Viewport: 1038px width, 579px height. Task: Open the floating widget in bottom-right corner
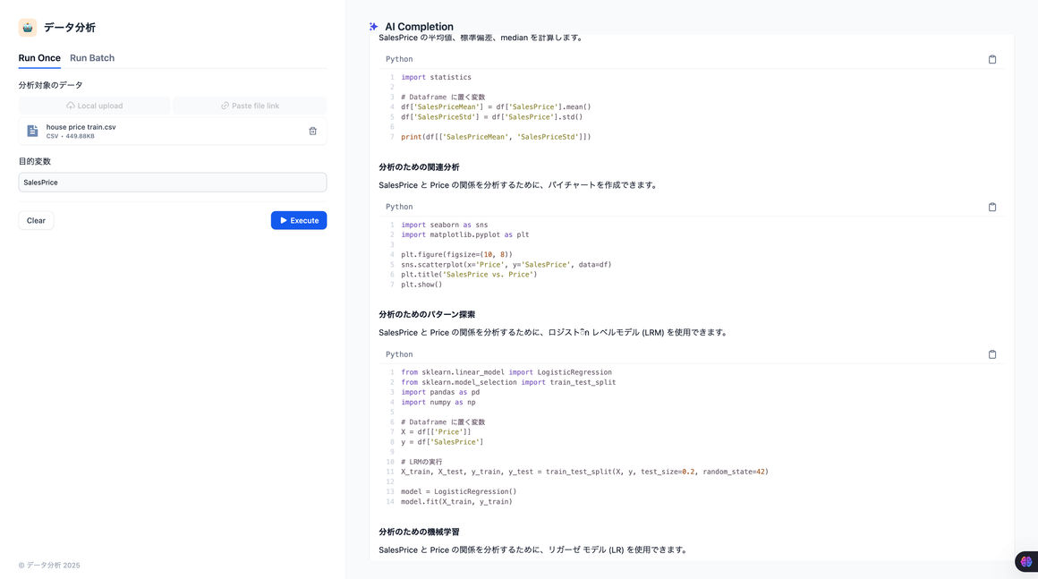click(1025, 561)
